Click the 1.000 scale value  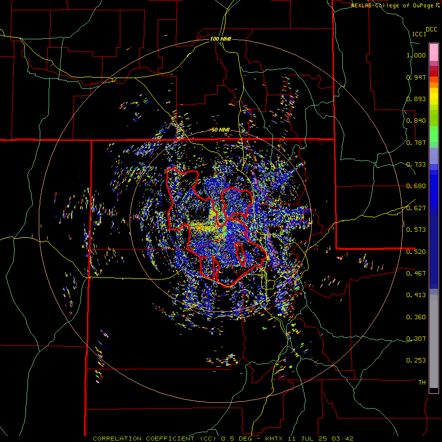[416, 55]
